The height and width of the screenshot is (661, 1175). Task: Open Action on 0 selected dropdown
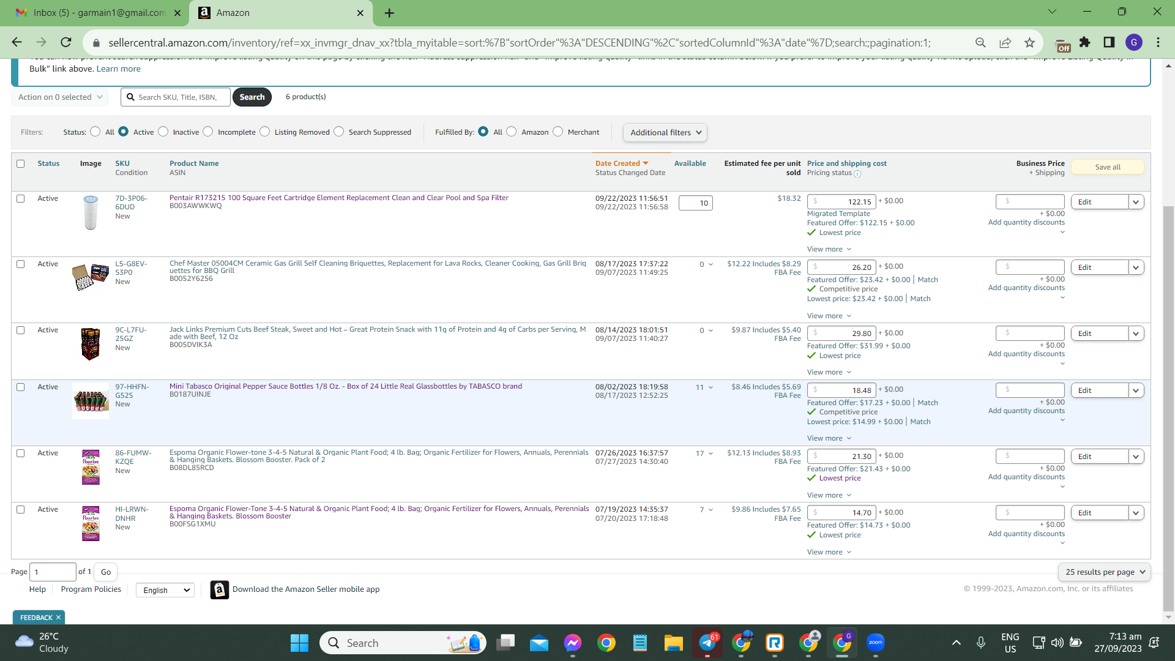point(60,97)
